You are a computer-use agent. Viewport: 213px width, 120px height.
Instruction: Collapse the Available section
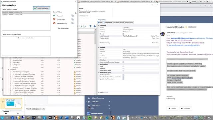[99, 47]
